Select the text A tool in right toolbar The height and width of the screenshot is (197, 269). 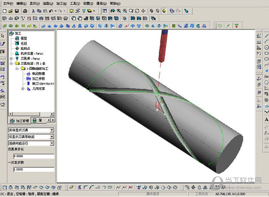[266, 120]
